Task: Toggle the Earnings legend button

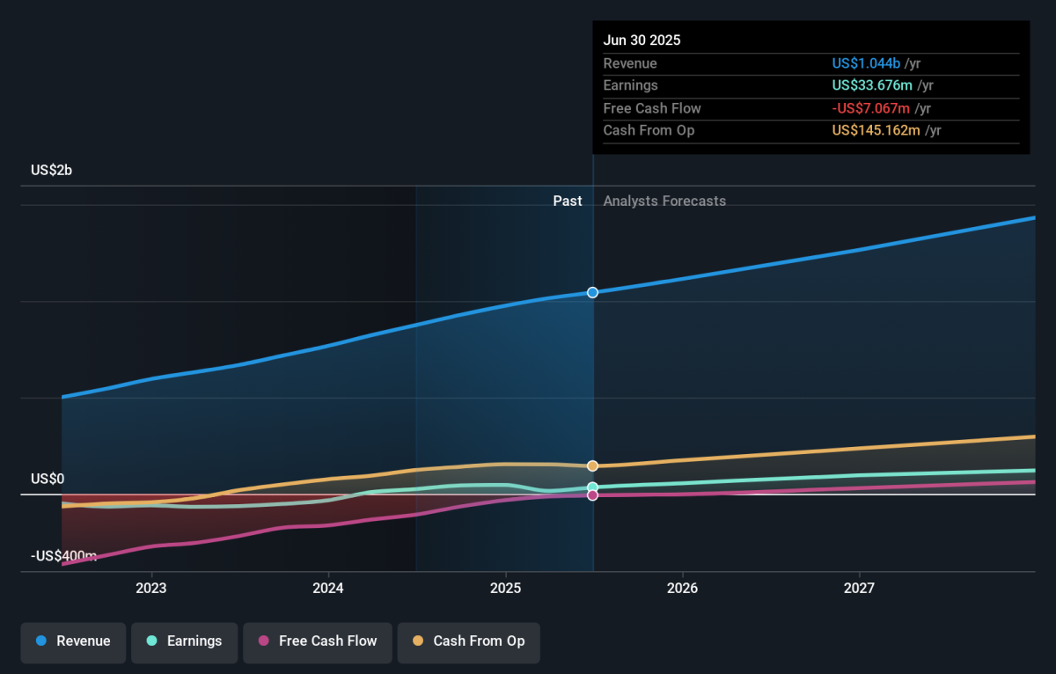Action: click(x=185, y=641)
